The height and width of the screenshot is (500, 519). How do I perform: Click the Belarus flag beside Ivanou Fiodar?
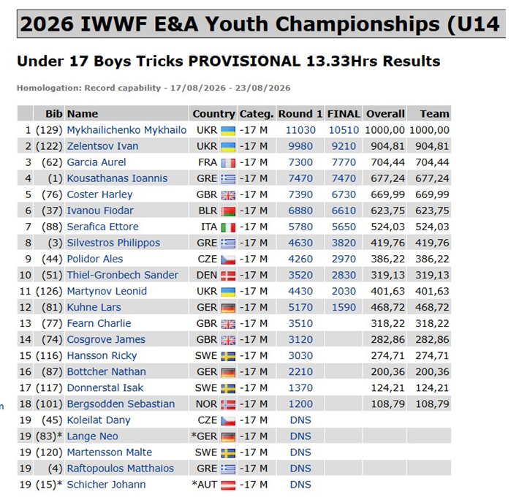tap(228, 211)
